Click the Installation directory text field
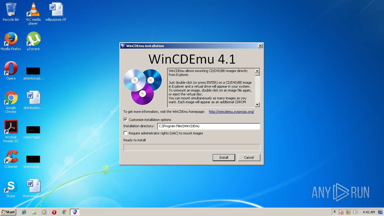This screenshot has height=216, width=384. pos(208,126)
